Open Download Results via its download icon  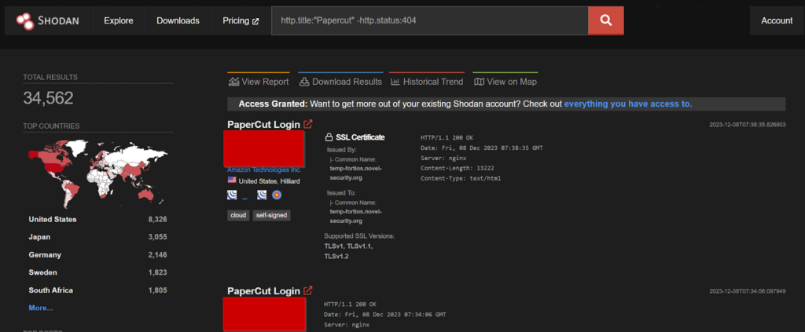(304, 82)
